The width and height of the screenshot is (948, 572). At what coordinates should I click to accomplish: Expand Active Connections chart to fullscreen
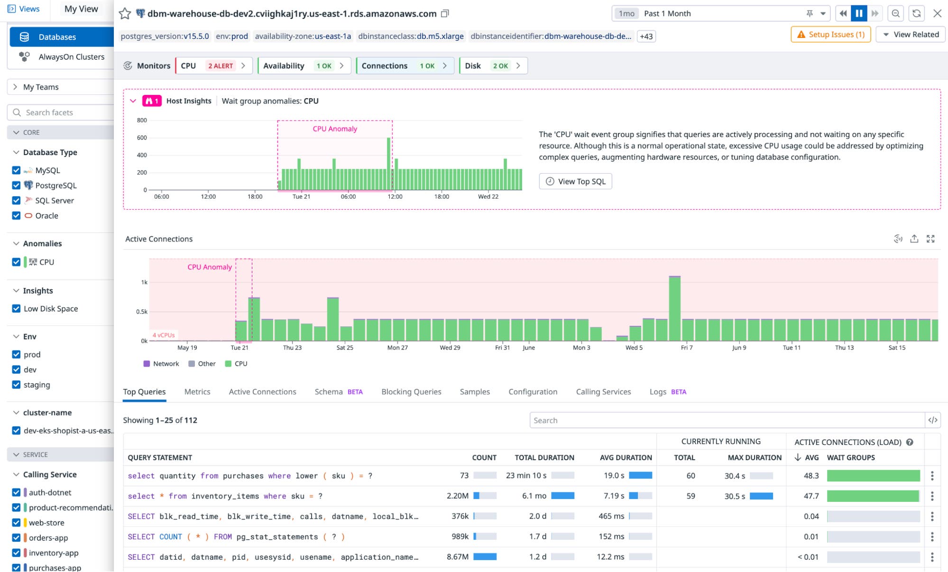coord(930,239)
